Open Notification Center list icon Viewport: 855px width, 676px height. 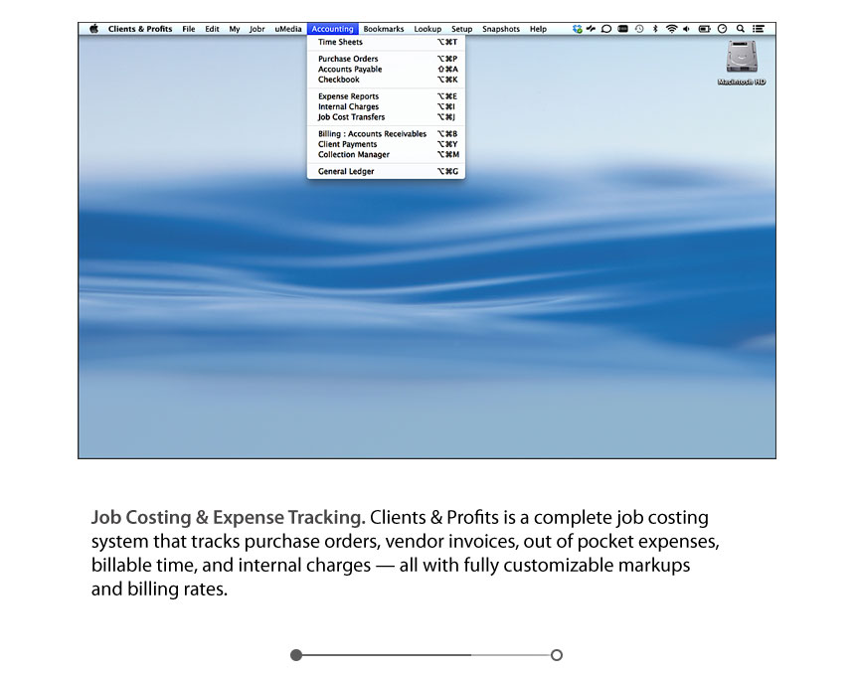759,30
